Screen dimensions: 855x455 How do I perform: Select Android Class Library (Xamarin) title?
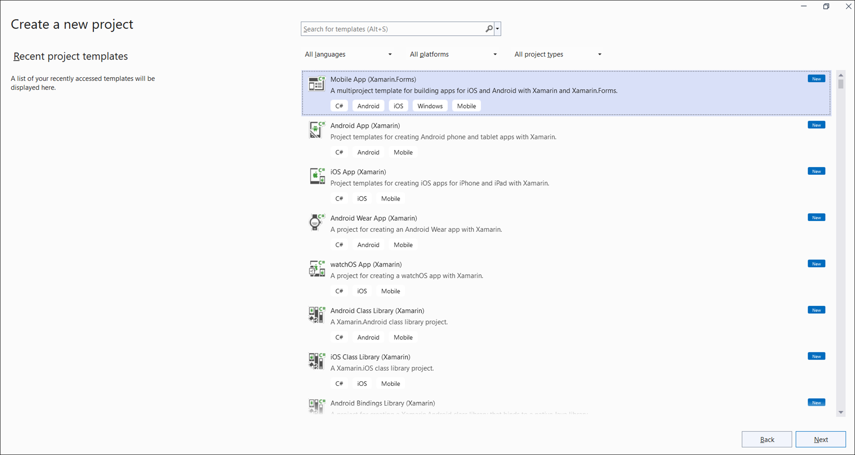click(377, 310)
